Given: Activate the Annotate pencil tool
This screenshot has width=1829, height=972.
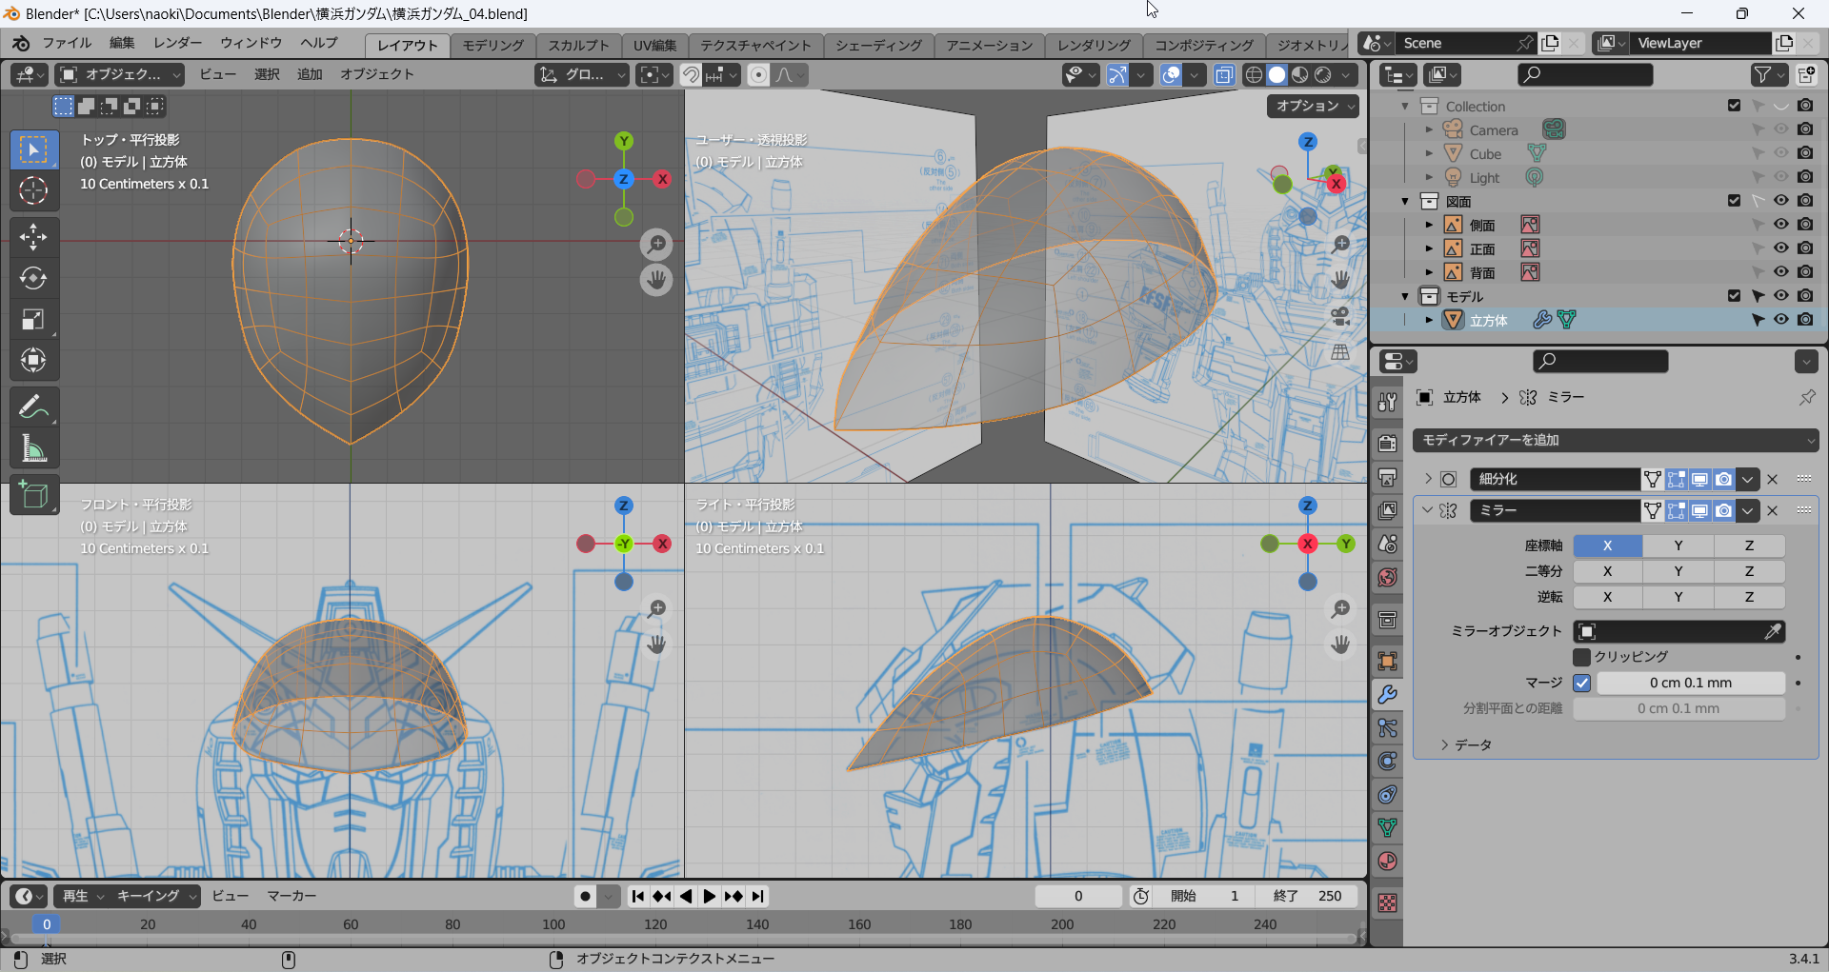Looking at the screenshot, I should [x=33, y=407].
